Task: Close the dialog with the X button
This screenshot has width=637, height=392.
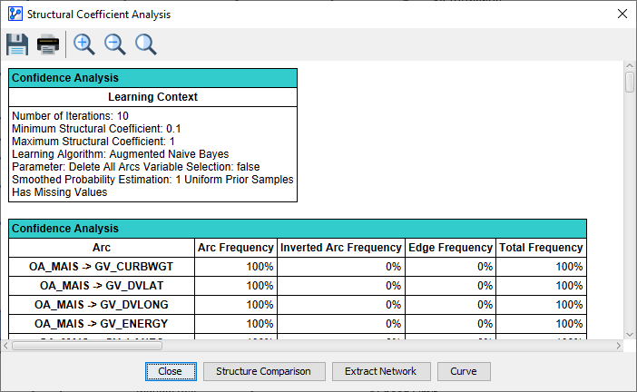Action: (622, 14)
